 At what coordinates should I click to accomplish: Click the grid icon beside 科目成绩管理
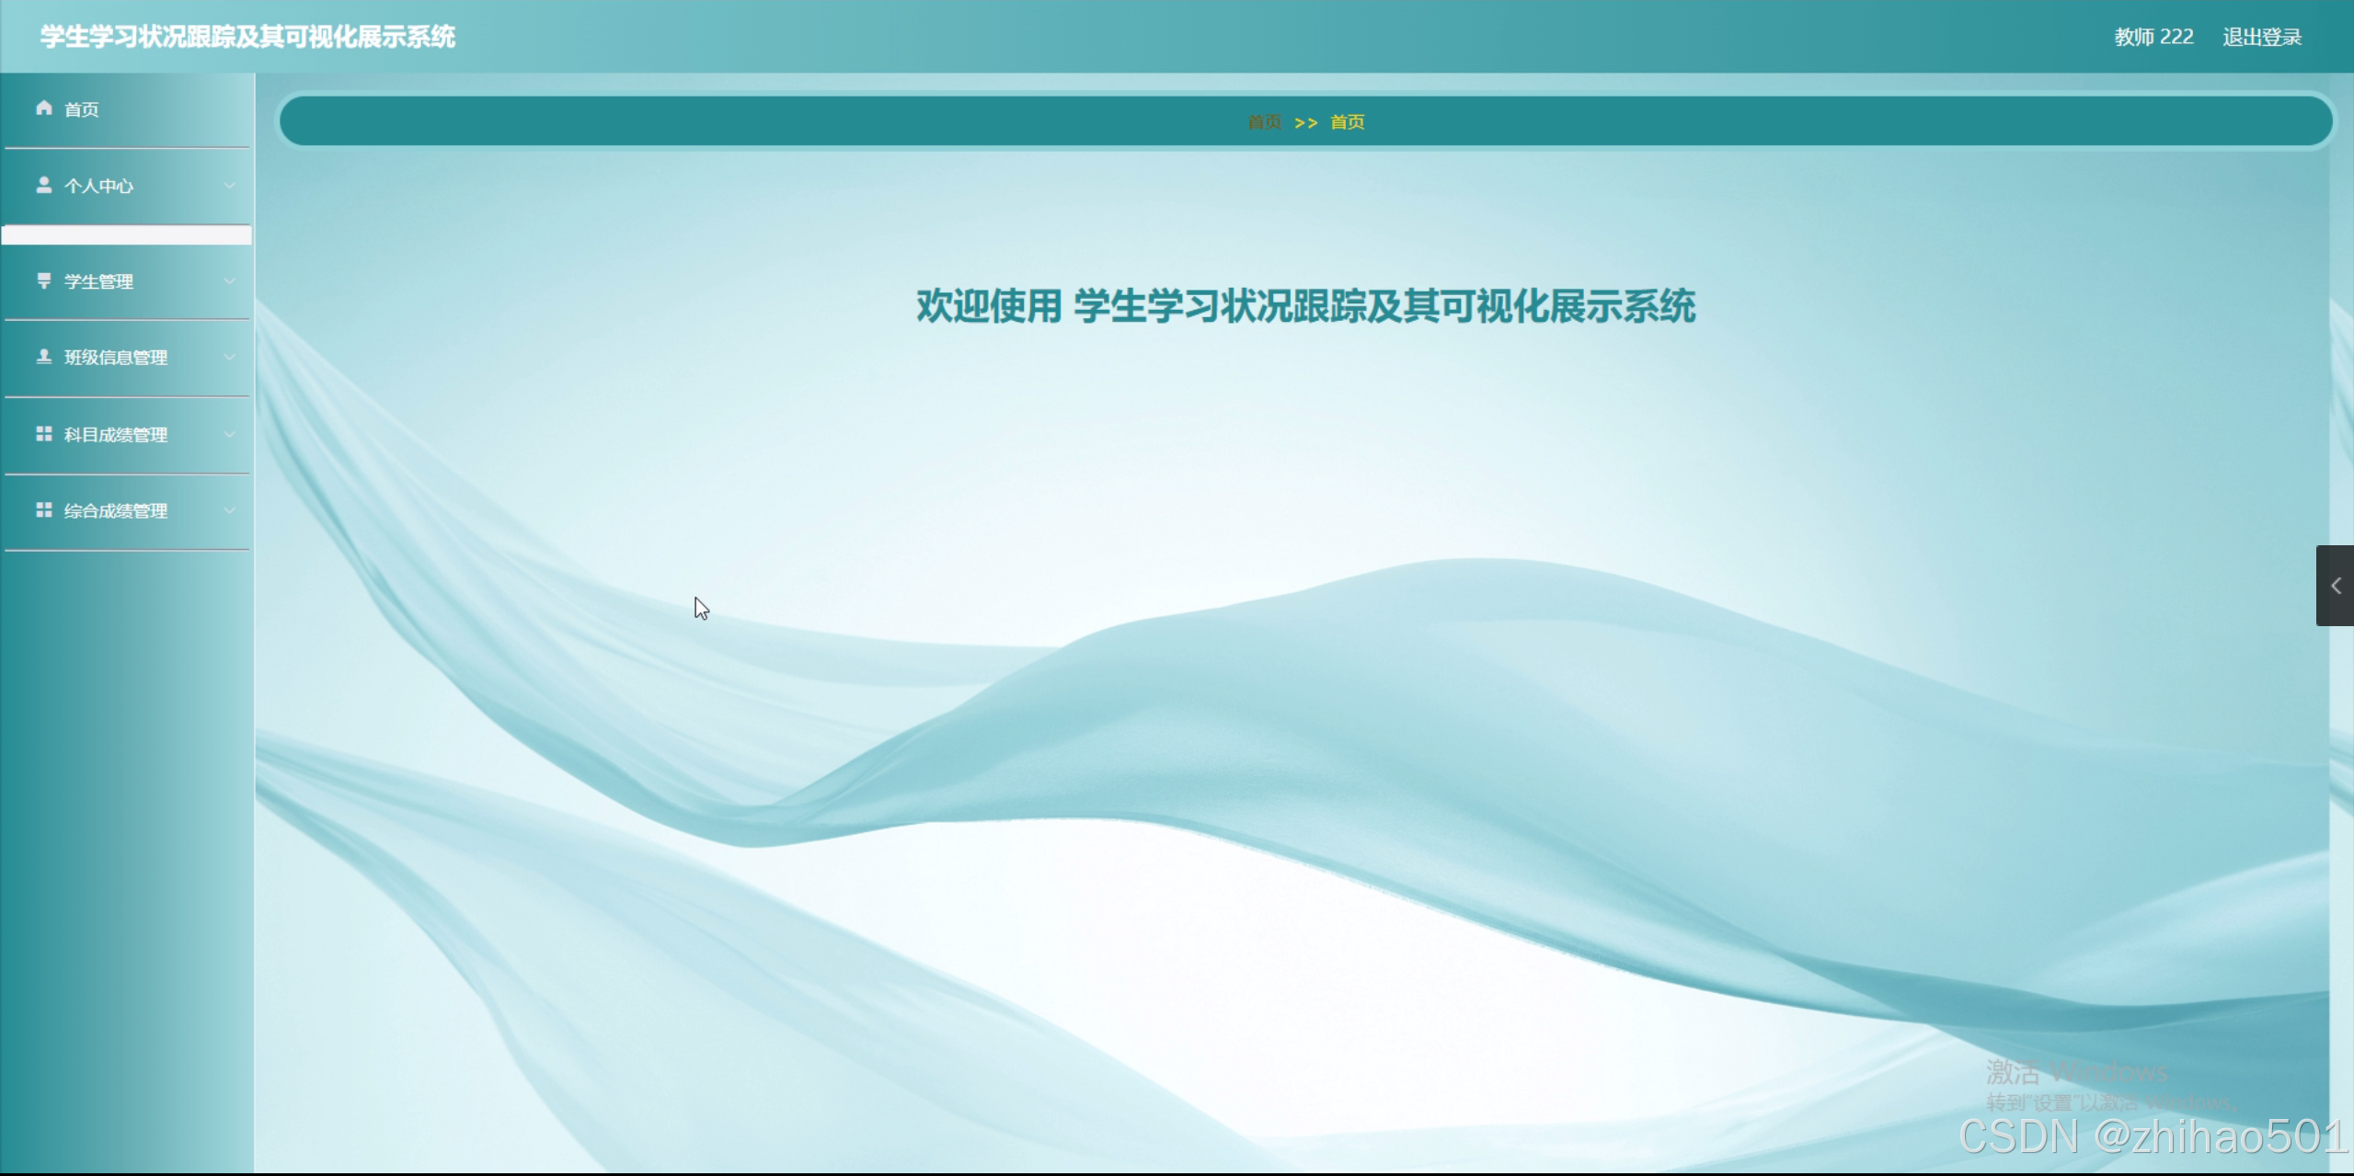pos(43,434)
